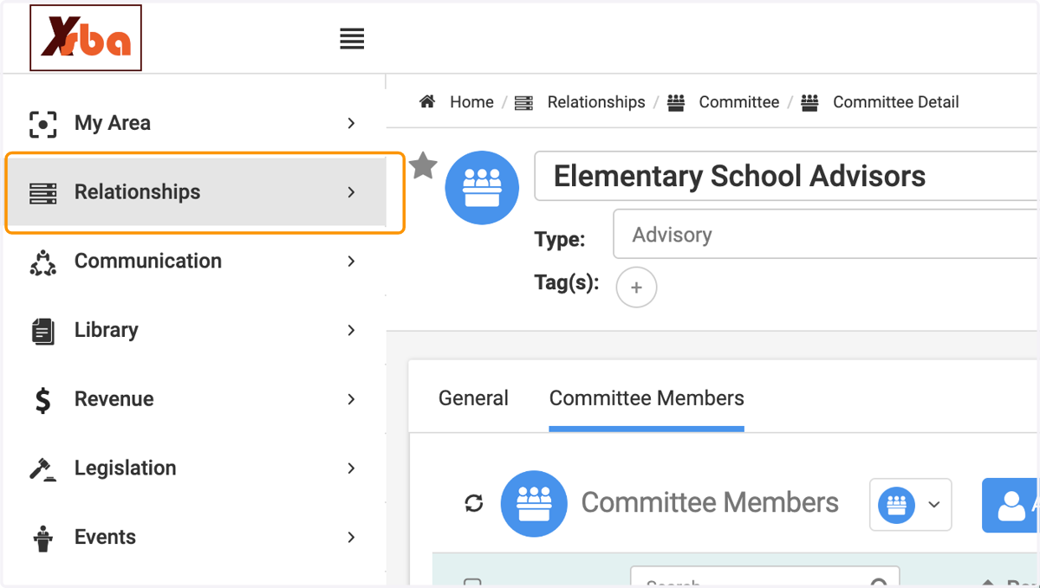1040x588 pixels.
Task: Click the Communication people-circle icon
Action: (43, 262)
